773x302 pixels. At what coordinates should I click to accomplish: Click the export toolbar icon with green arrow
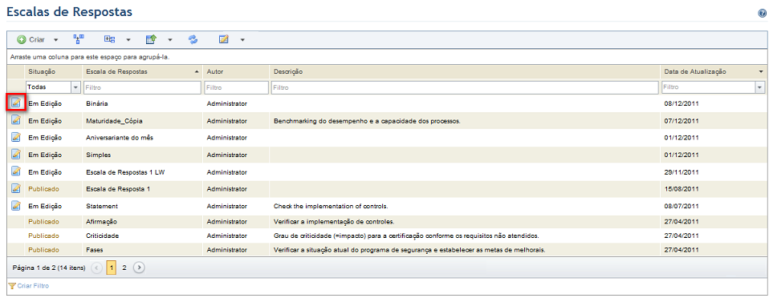(152, 39)
